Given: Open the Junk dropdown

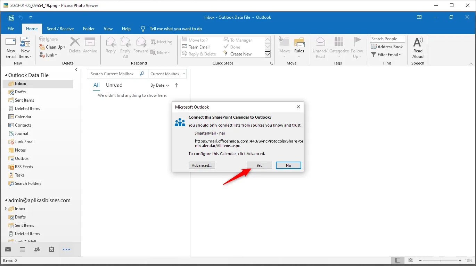Looking at the screenshot, I should point(48,55).
